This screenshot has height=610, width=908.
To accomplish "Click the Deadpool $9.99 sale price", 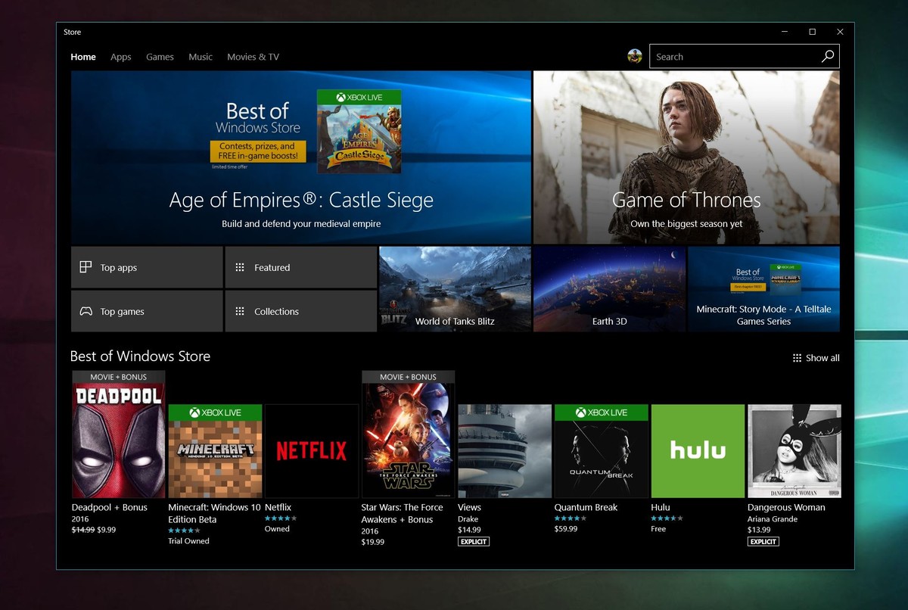I will point(107,530).
